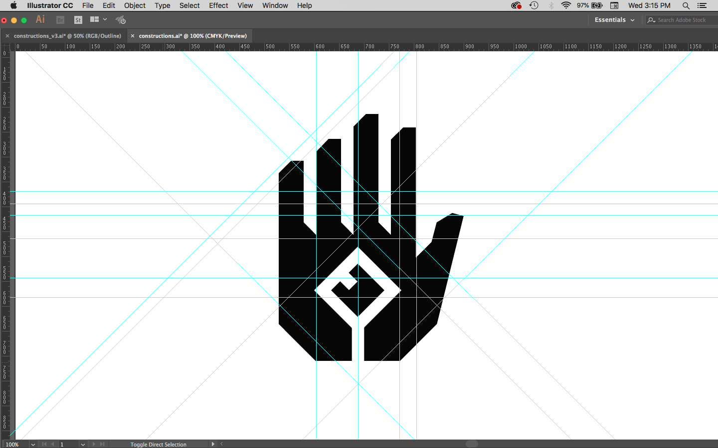The image size is (718, 448).
Task: Open the artboard navigation dropdown arrow
Action: pos(83,445)
